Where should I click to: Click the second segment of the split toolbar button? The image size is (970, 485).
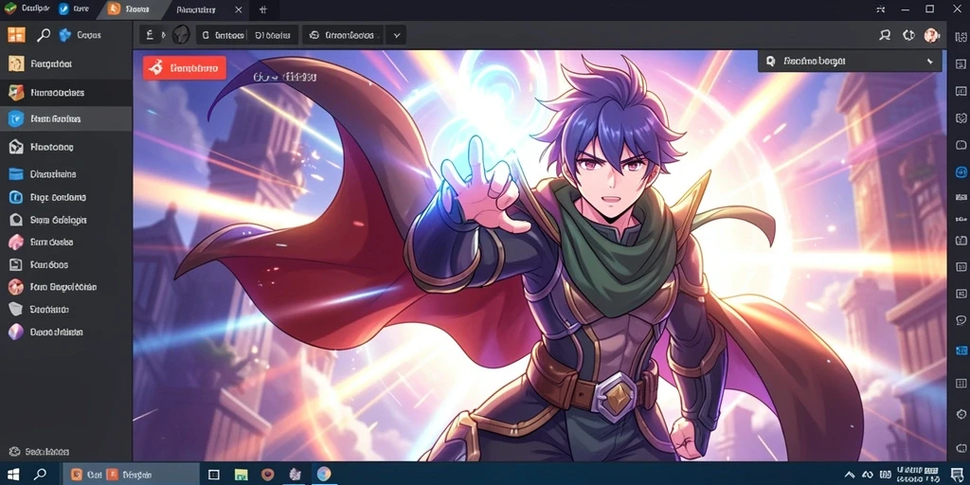click(273, 35)
